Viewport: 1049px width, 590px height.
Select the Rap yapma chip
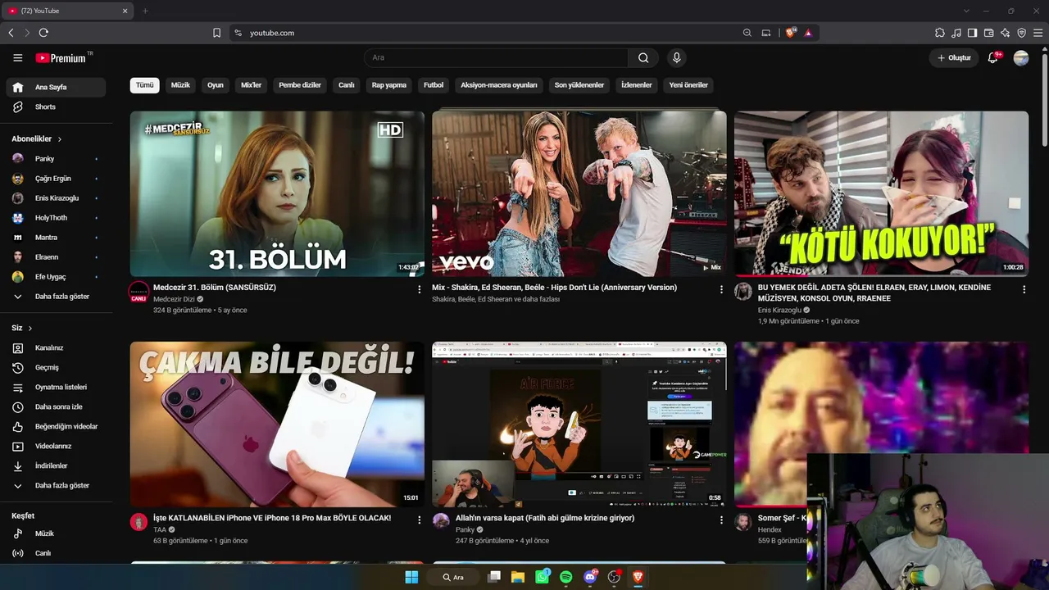(x=389, y=85)
